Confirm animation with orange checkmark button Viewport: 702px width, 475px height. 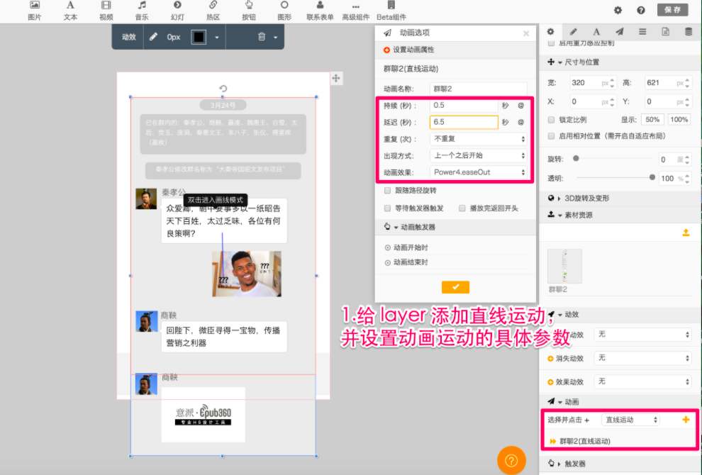click(455, 286)
